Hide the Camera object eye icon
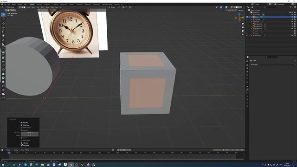Viewport: 297px width, 167px height. coord(292,14)
